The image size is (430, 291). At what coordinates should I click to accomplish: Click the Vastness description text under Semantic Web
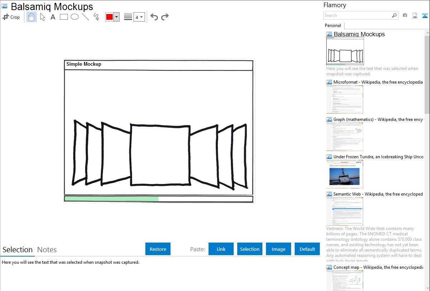pyautogui.click(x=374, y=244)
